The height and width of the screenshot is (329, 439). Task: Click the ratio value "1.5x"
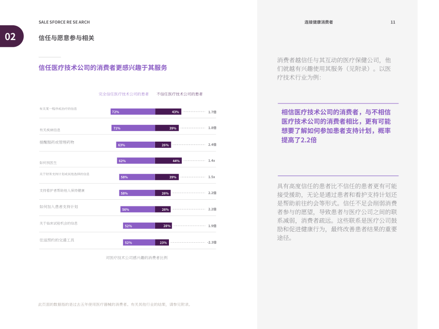[212, 177]
